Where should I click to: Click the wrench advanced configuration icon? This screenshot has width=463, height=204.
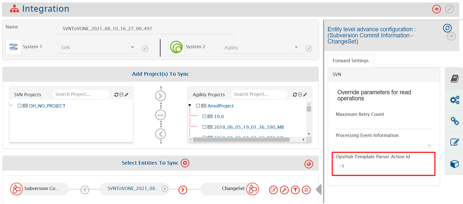click(x=284, y=190)
